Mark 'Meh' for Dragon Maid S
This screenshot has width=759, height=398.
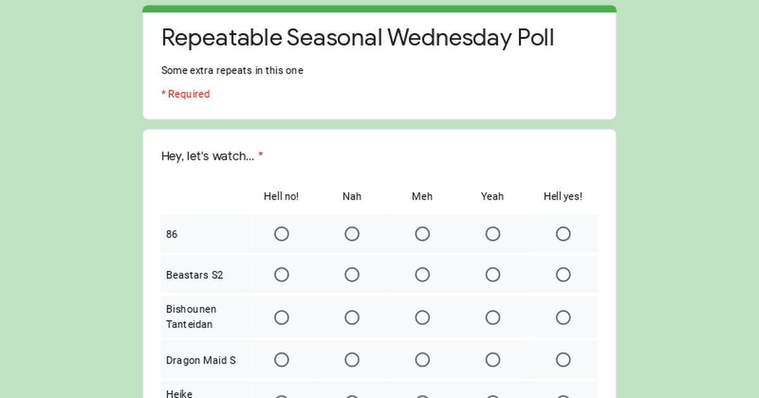423,360
